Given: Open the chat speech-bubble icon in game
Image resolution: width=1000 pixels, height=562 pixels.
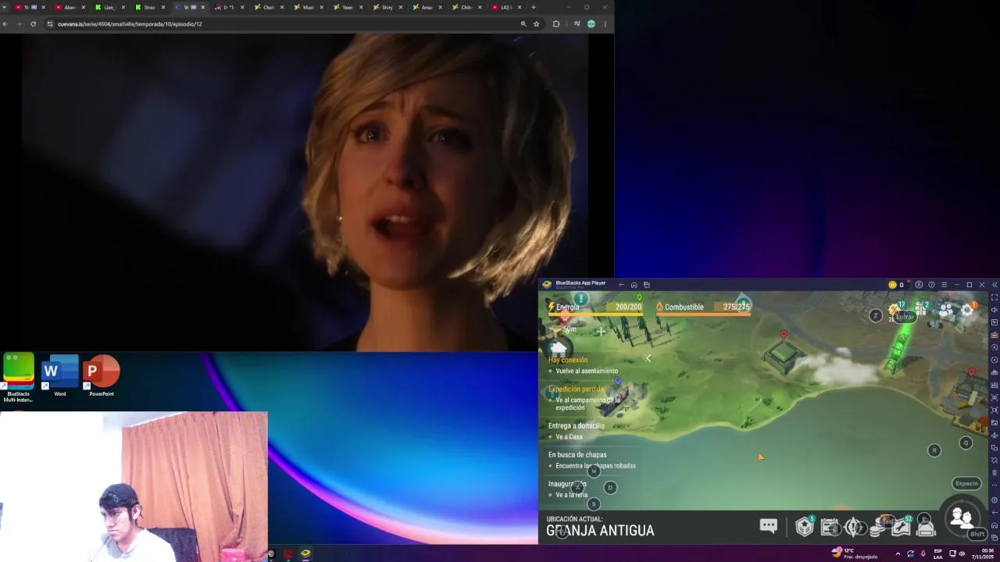Looking at the screenshot, I should point(769,526).
